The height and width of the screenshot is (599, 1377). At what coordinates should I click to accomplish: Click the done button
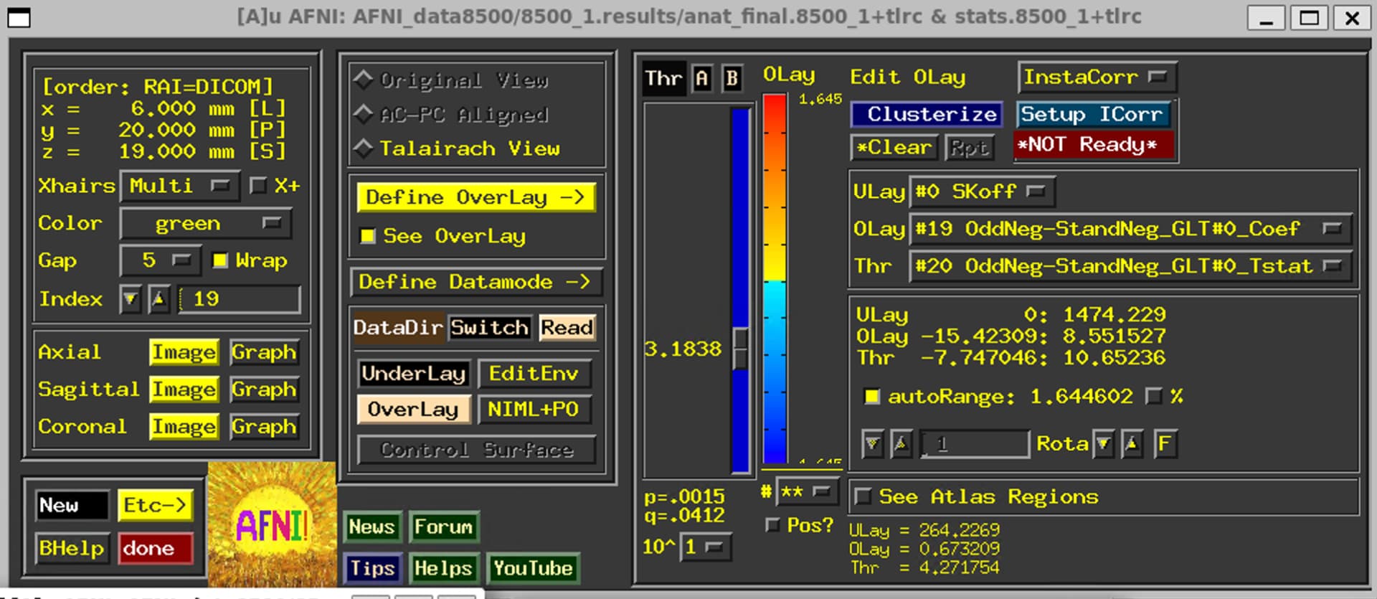156,548
